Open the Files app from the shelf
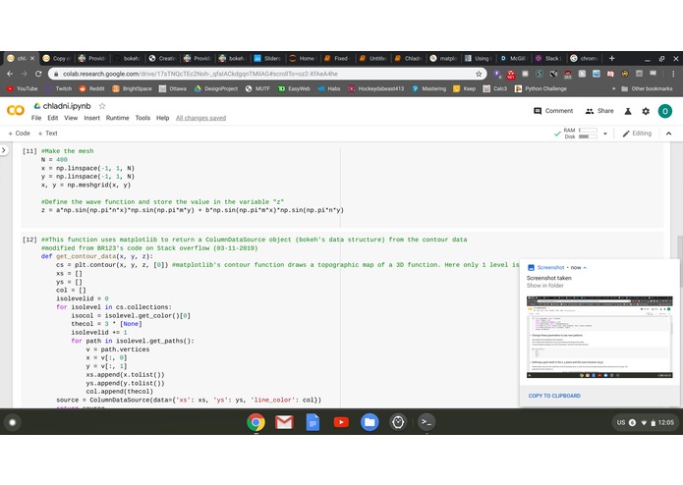The width and height of the screenshot is (683, 485). (370, 422)
